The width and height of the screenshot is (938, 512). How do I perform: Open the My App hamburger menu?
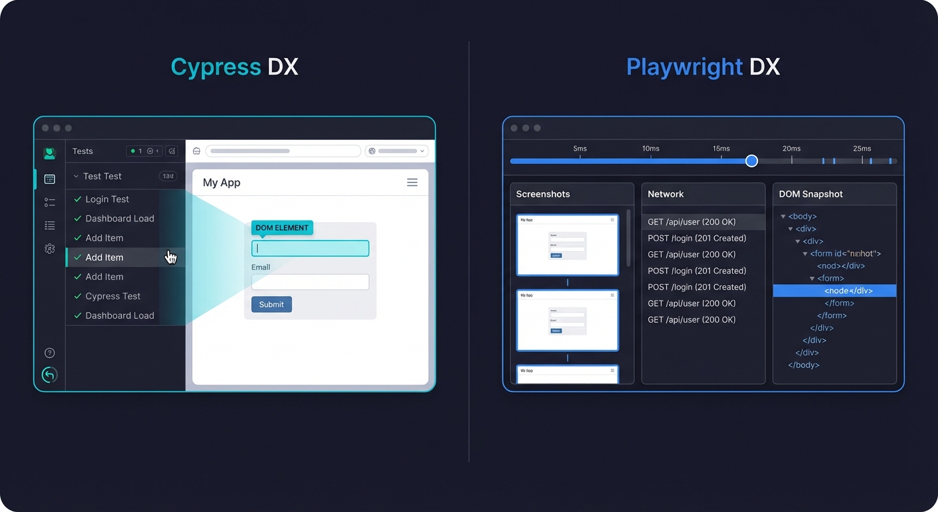412,182
